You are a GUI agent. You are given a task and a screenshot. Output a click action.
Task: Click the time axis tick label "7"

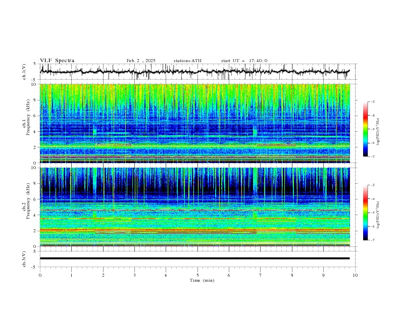pyautogui.click(x=261, y=275)
